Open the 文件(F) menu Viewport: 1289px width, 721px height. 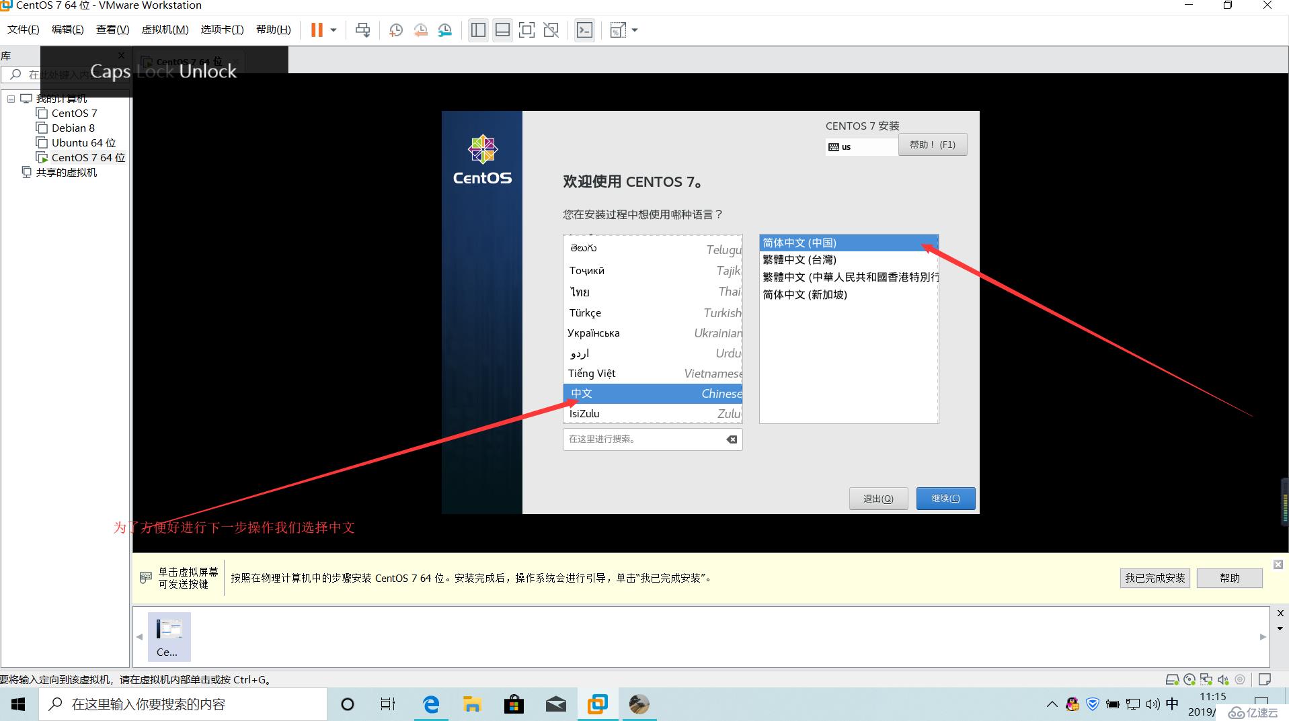coord(24,30)
